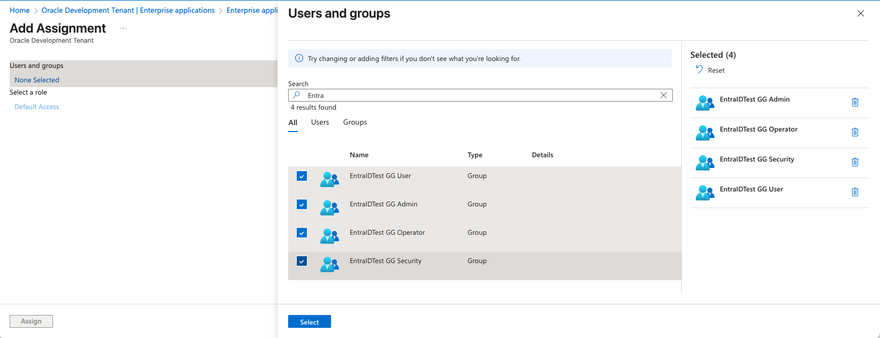Click EntraIDTest GG Operator text in Selected list
Viewport: 880px width, 338px height.
pyautogui.click(x=758, y=129)
